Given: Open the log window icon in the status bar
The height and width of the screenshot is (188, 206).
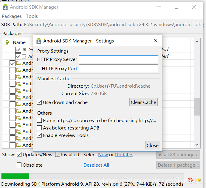Looking at the screenshot, I should 199,180.
